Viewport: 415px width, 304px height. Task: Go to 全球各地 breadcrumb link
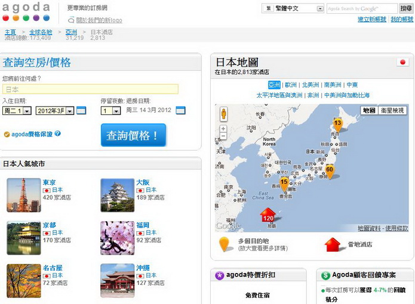[x=41, y=32]
